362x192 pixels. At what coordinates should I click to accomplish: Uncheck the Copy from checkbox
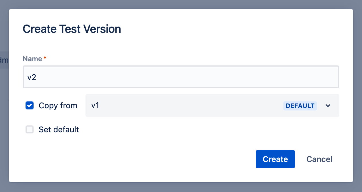[x=30, y=105]
